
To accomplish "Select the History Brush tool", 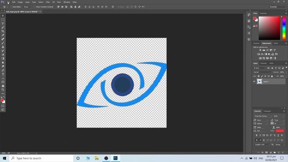I will (3, 51).
